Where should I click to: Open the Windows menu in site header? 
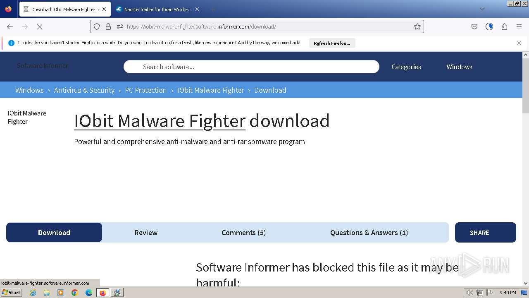pyautogui.click(x=459, y=67)
